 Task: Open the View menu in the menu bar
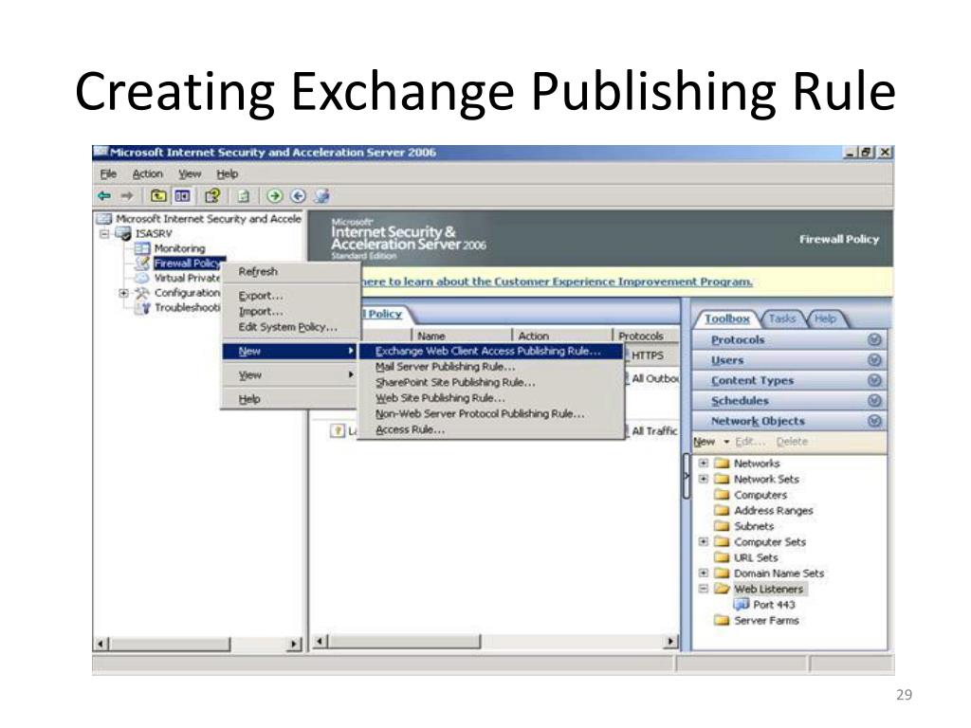point(190,174)
